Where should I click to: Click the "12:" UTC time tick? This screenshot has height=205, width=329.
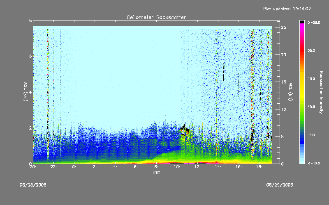pos(197,167)
